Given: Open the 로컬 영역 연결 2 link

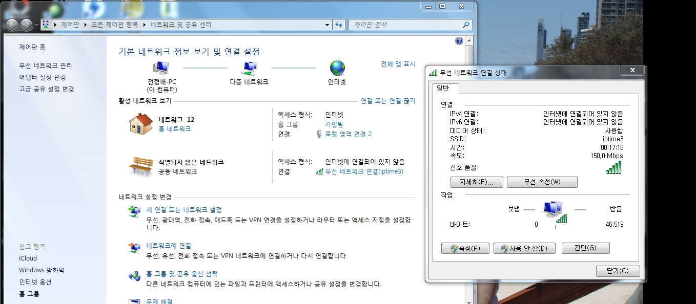Looking at the screenshot, I should [349, 134].
